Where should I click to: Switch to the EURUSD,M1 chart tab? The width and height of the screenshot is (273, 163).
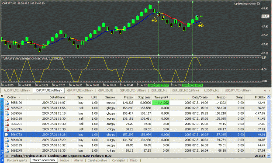(x=159, y=90)
